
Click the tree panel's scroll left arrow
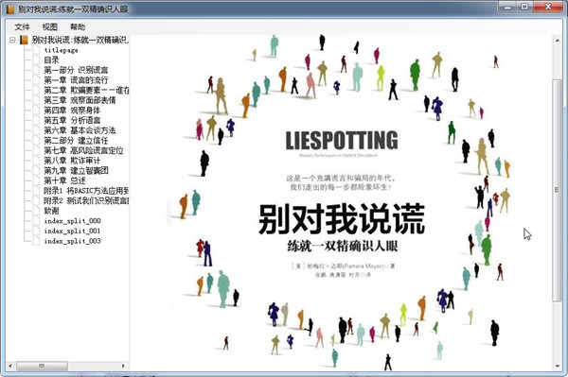tap(10, 367)
